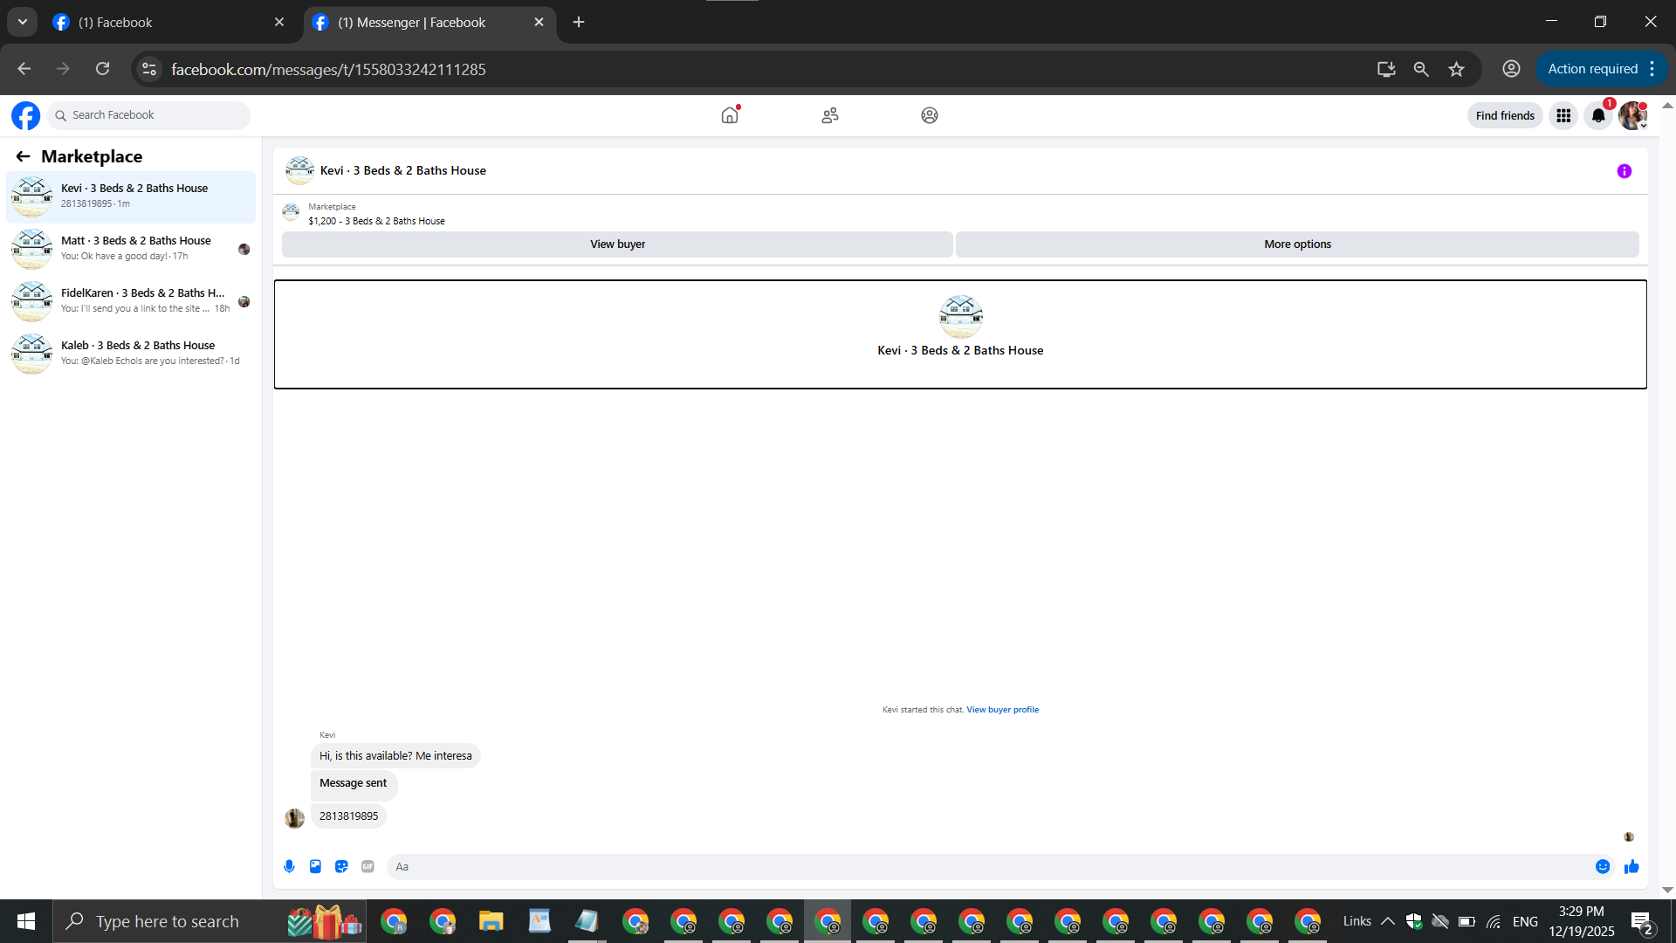Screen dimensions: 1676x943
Task: Attach a file with the photo icon
Action: [x=315, y=866]
